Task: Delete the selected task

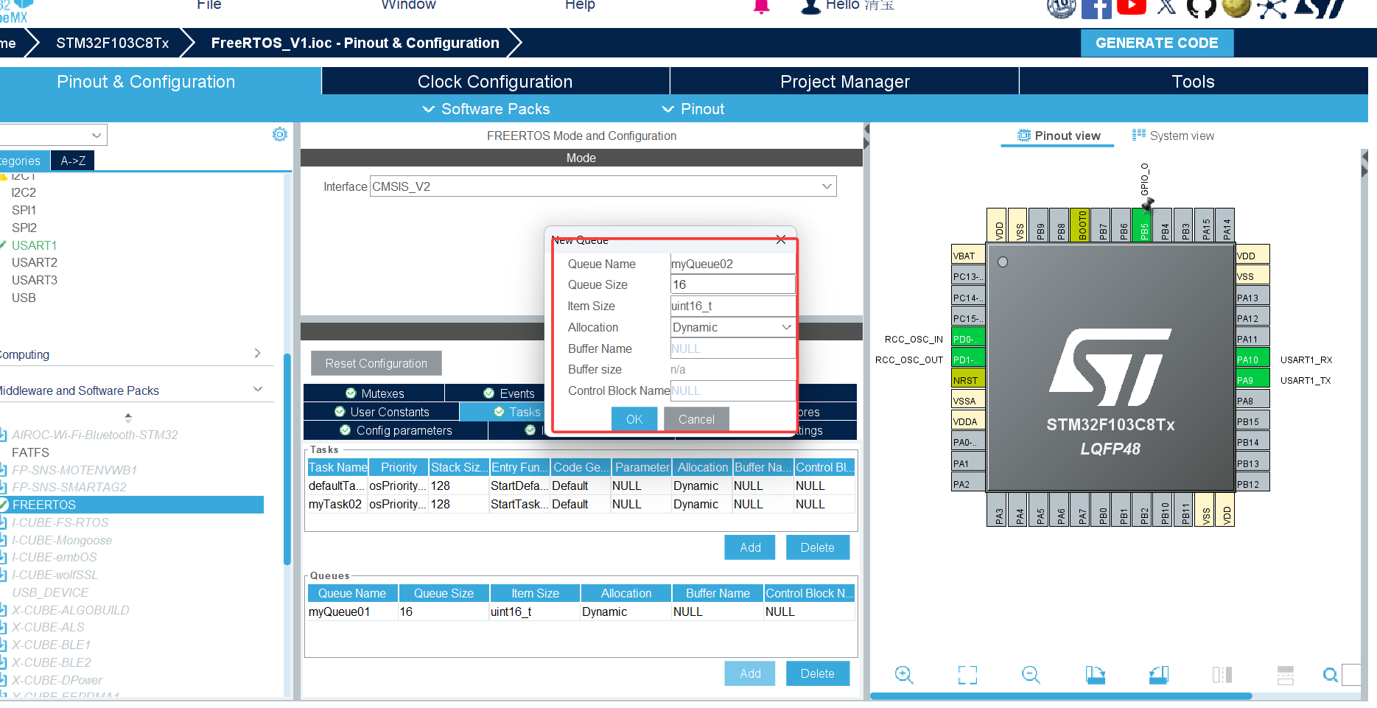Action: click(x=818, y=547)
